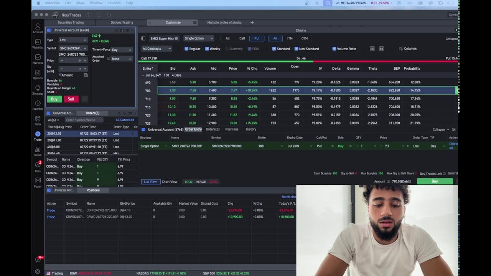
Task: Switch to Options Trading tab
Action: 122,23
